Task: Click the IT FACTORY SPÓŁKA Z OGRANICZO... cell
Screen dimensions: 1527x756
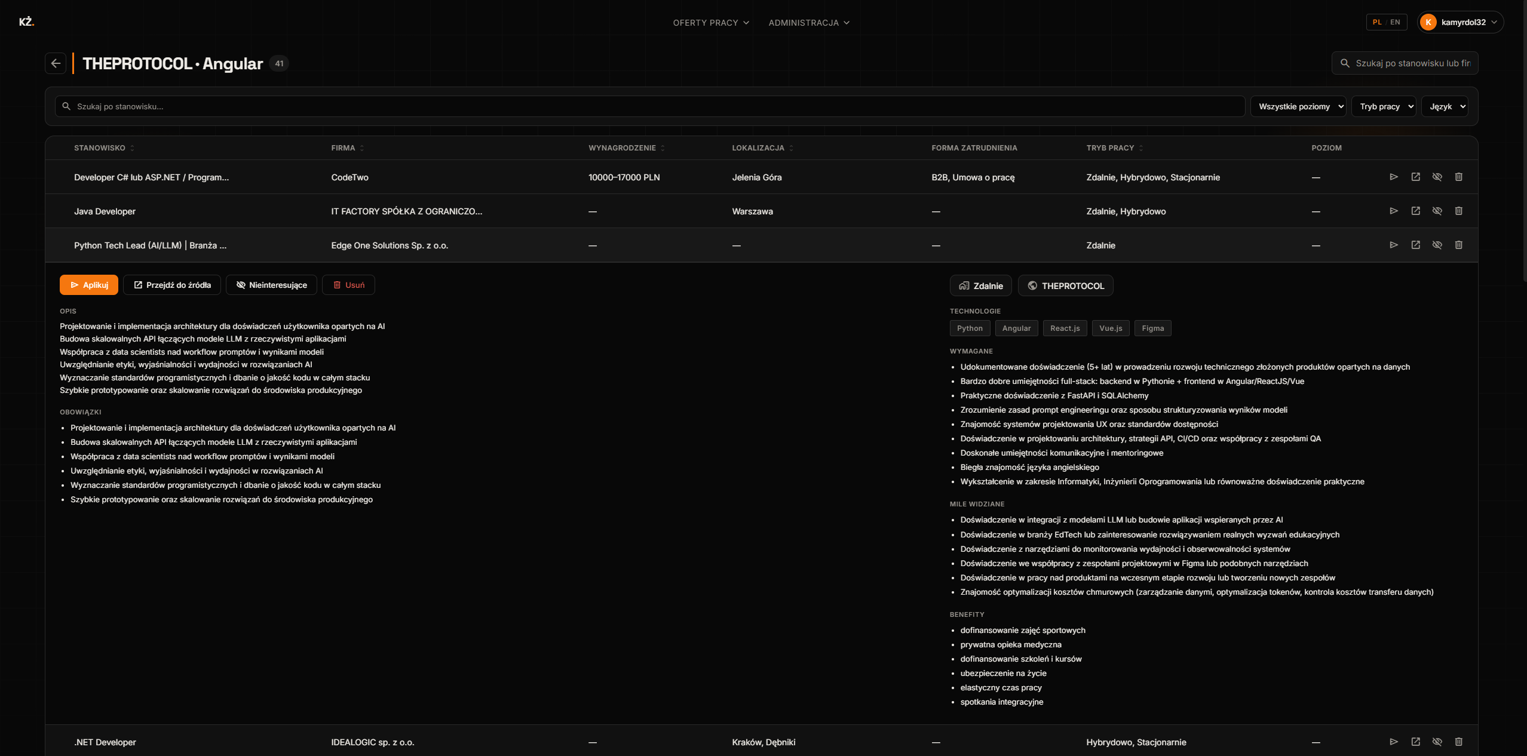Action: point(406,211)
